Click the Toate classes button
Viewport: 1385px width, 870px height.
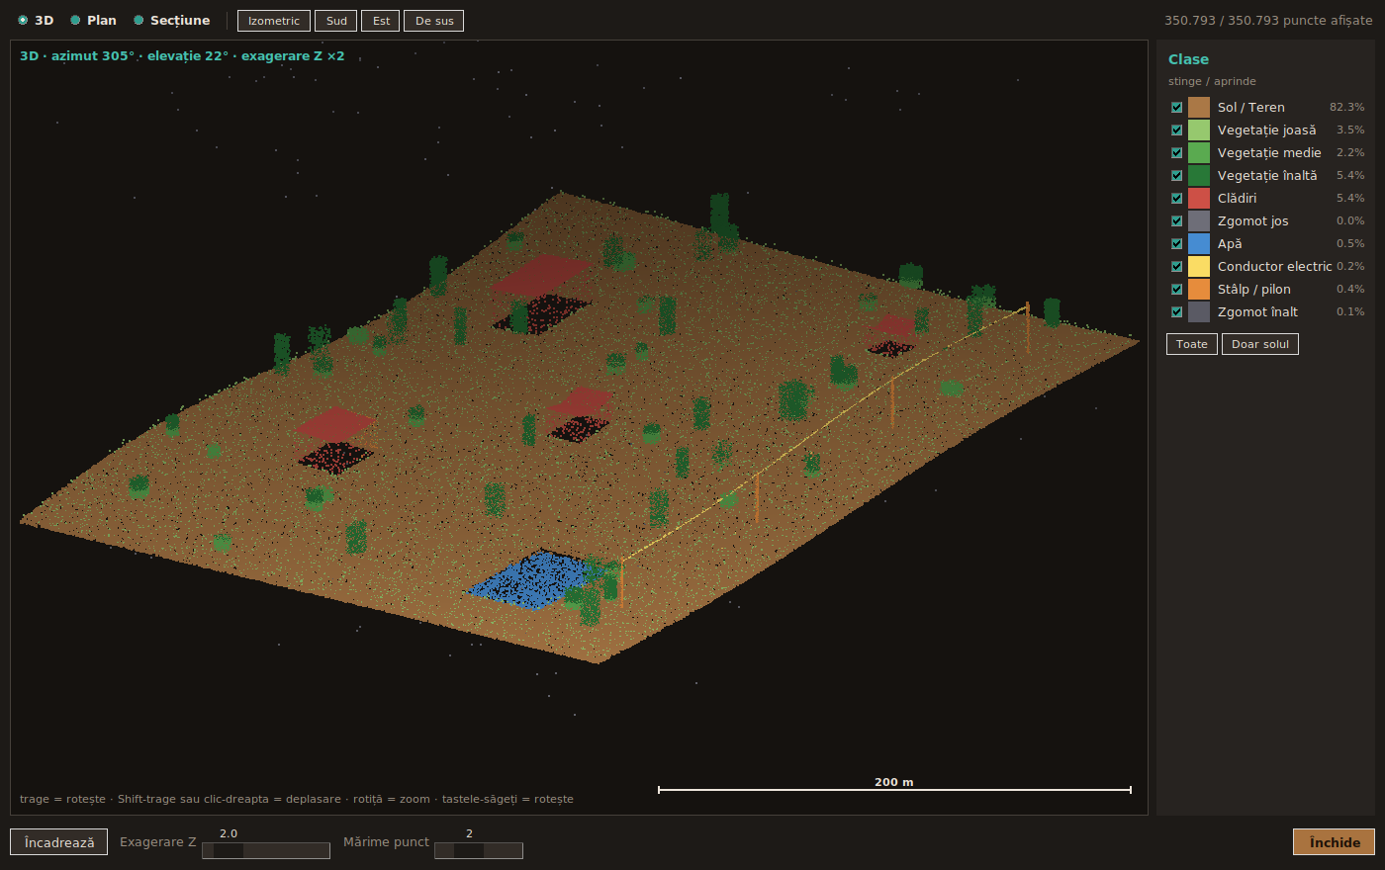pos(1192,344)
